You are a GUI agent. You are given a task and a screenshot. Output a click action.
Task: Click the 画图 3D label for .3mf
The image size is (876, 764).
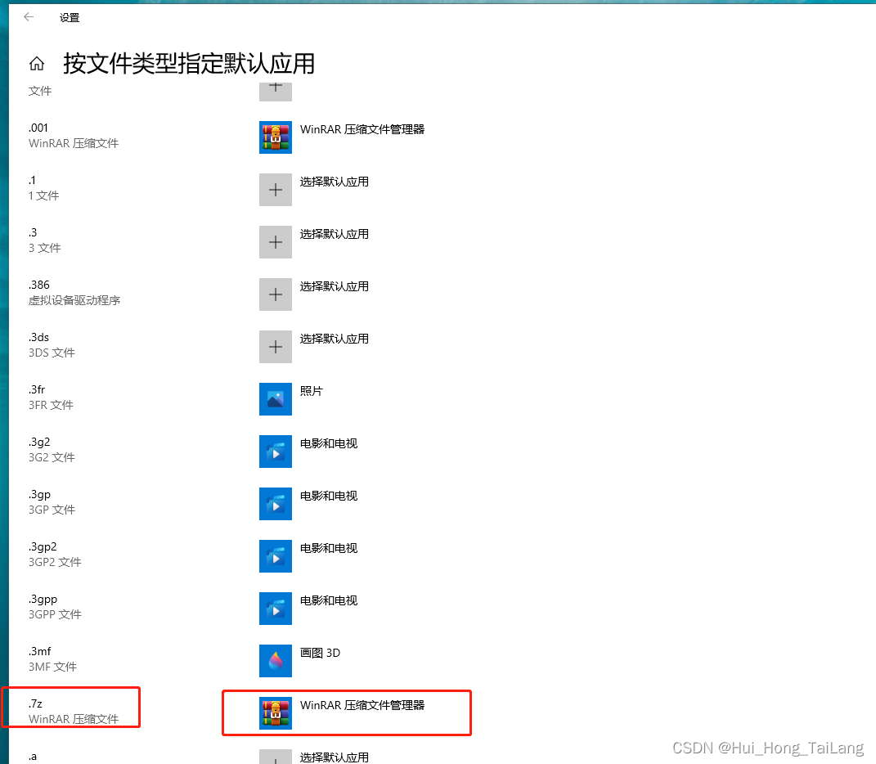320,653
